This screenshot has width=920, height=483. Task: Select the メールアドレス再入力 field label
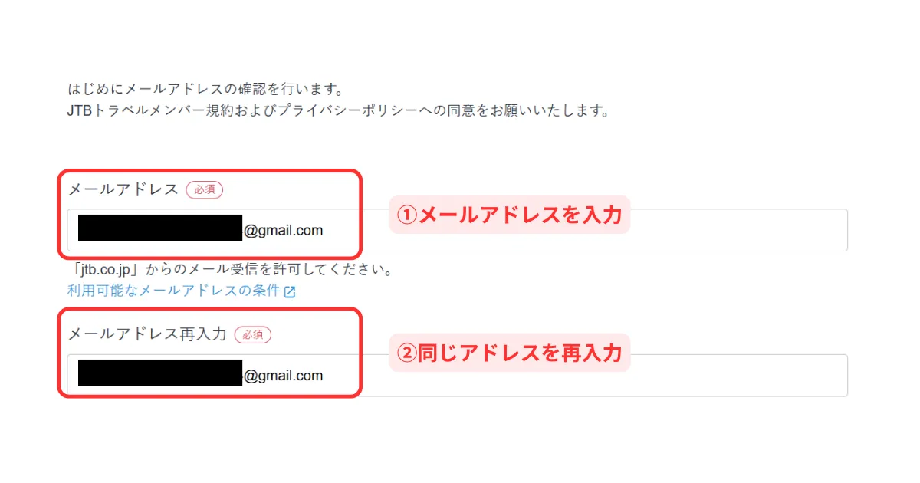(x=147, y=334)
